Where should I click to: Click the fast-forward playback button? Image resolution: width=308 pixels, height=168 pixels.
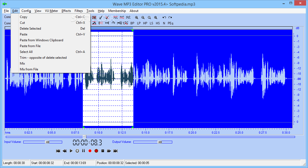109,151
